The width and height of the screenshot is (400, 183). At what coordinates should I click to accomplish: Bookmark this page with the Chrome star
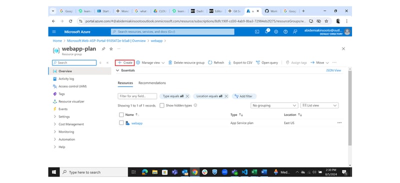(326, 21)
